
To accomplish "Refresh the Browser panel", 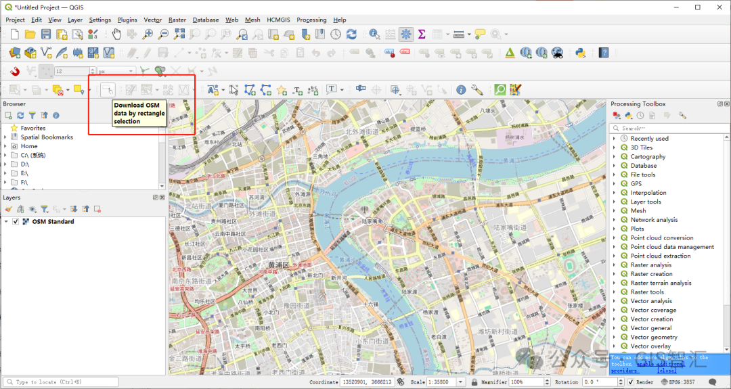I will [x=20, y=116].
